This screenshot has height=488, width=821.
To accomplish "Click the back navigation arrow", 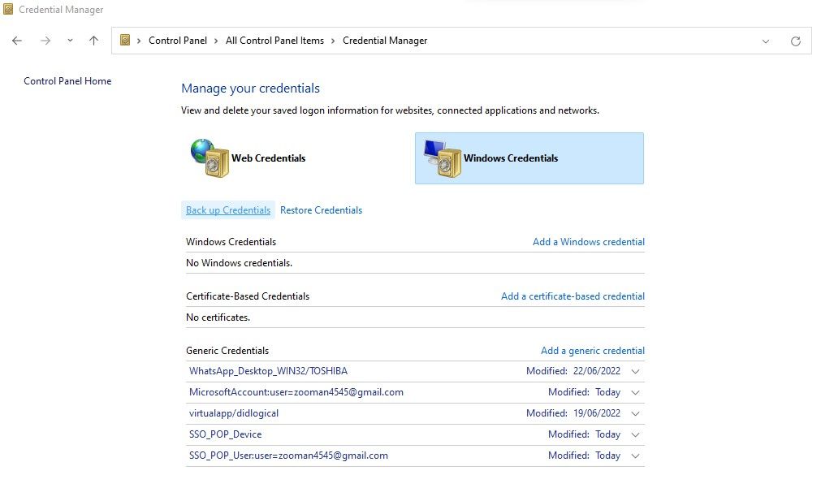I will click(x=16, y=40).
